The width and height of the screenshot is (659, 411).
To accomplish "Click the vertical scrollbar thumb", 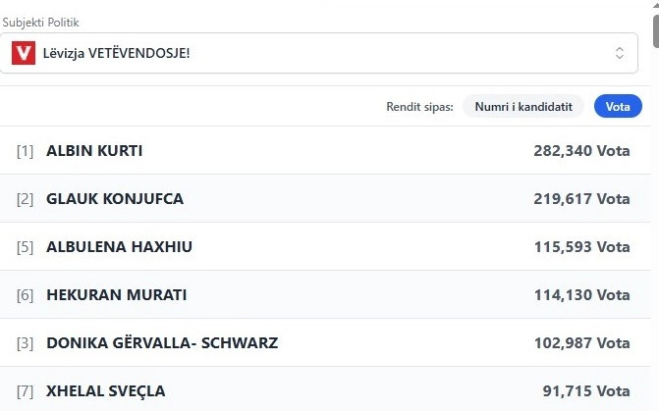I will tap(654, 29).
